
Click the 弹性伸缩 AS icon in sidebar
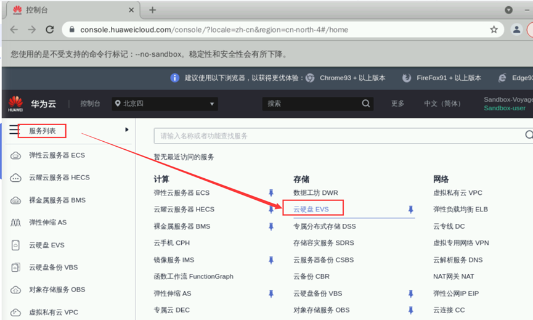(x=15, y=223)
